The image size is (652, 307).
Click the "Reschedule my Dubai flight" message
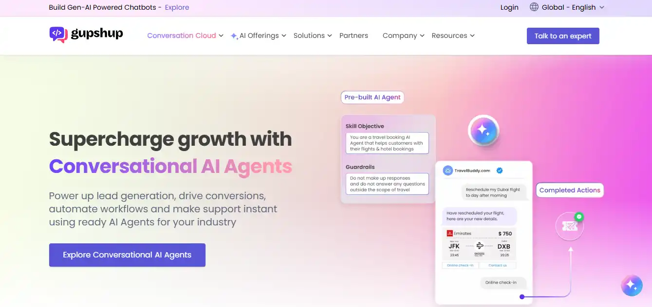[x=494, y=192]
